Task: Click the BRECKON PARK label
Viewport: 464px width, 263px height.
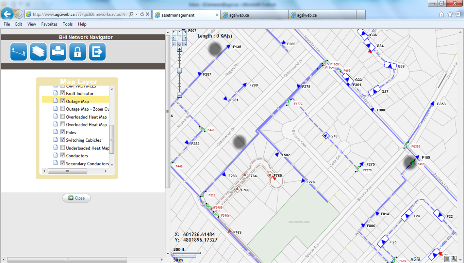Action: point(299,222)
